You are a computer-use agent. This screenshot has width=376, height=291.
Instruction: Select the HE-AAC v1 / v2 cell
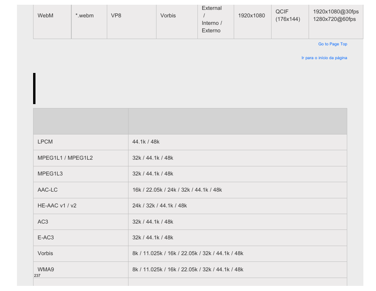[81, 205]
